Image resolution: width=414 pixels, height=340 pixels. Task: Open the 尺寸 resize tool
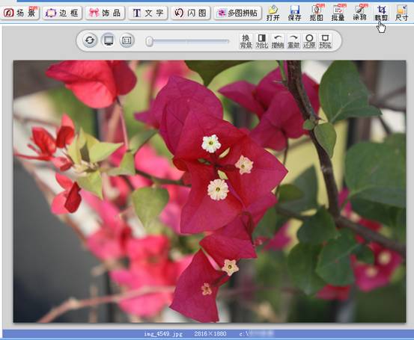click(401, 13)
